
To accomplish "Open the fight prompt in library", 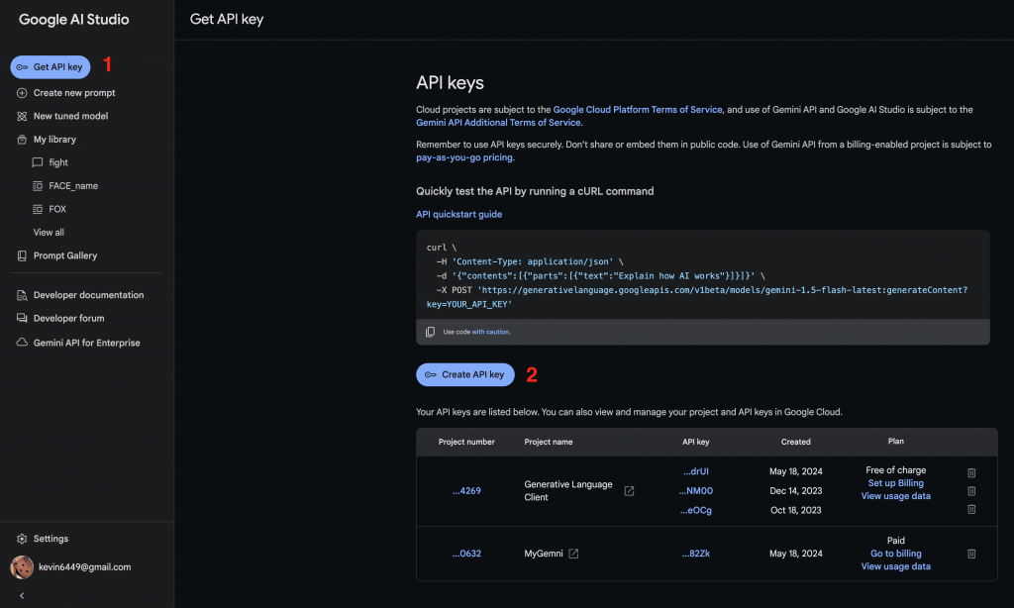I will tap(58, 163).
